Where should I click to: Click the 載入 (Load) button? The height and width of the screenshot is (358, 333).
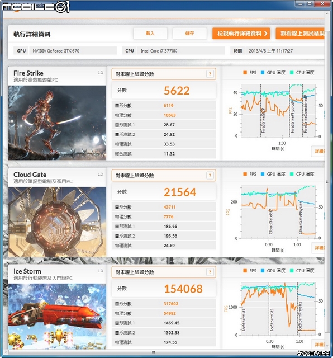point(150,34)
